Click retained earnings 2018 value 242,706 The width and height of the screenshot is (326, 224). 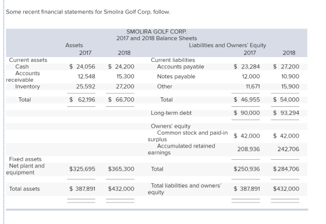[288, 149]
